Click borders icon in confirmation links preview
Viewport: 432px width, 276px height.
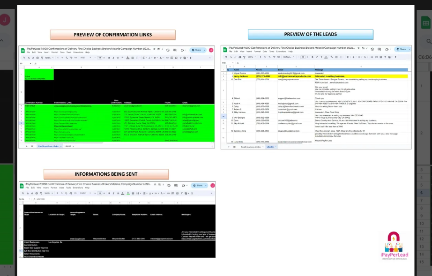pos(133,58)
